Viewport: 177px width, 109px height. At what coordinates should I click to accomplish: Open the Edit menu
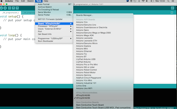click(x=23, y=1)
